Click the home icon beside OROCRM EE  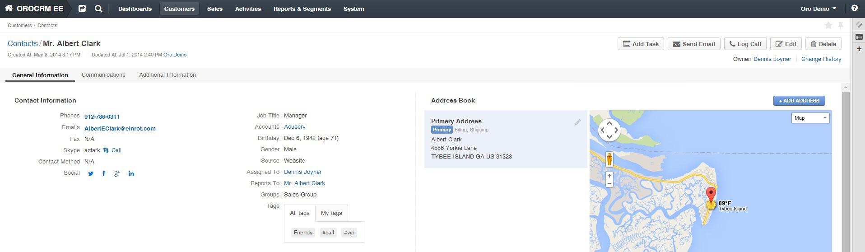coord(9,8)
